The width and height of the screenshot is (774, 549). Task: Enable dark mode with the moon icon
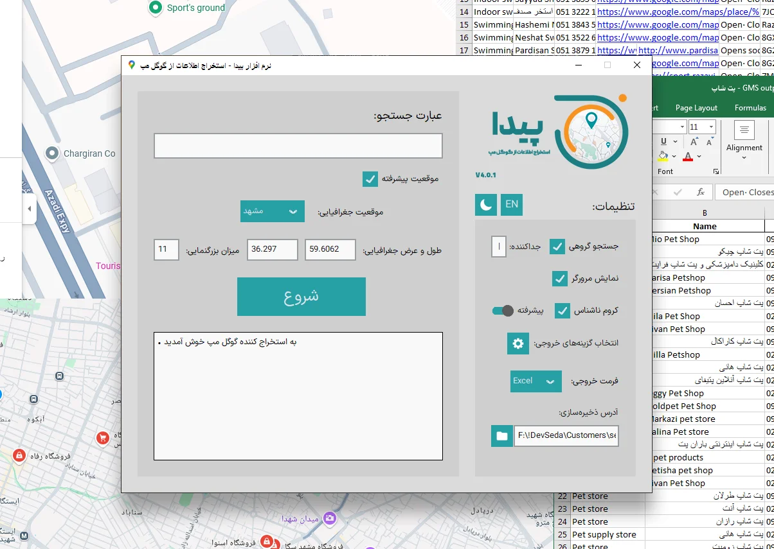(x=485, y=205)
